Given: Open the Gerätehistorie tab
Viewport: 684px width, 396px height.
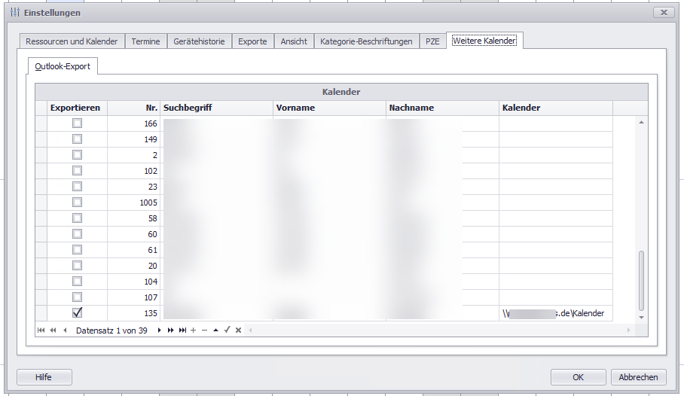Looking at the screenshot, I should pyautogui.click(x=199, y=41).
